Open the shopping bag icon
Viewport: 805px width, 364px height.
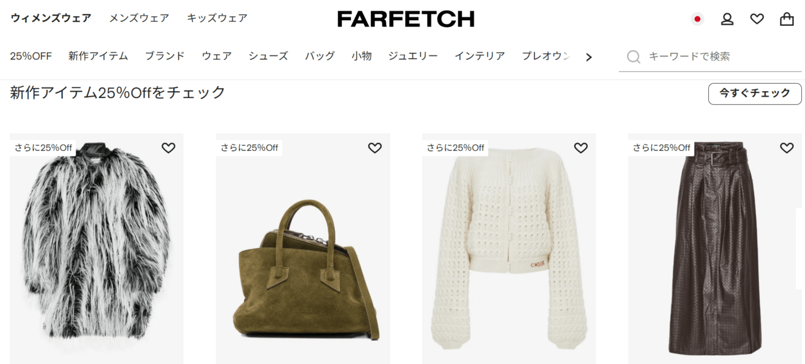787,19
